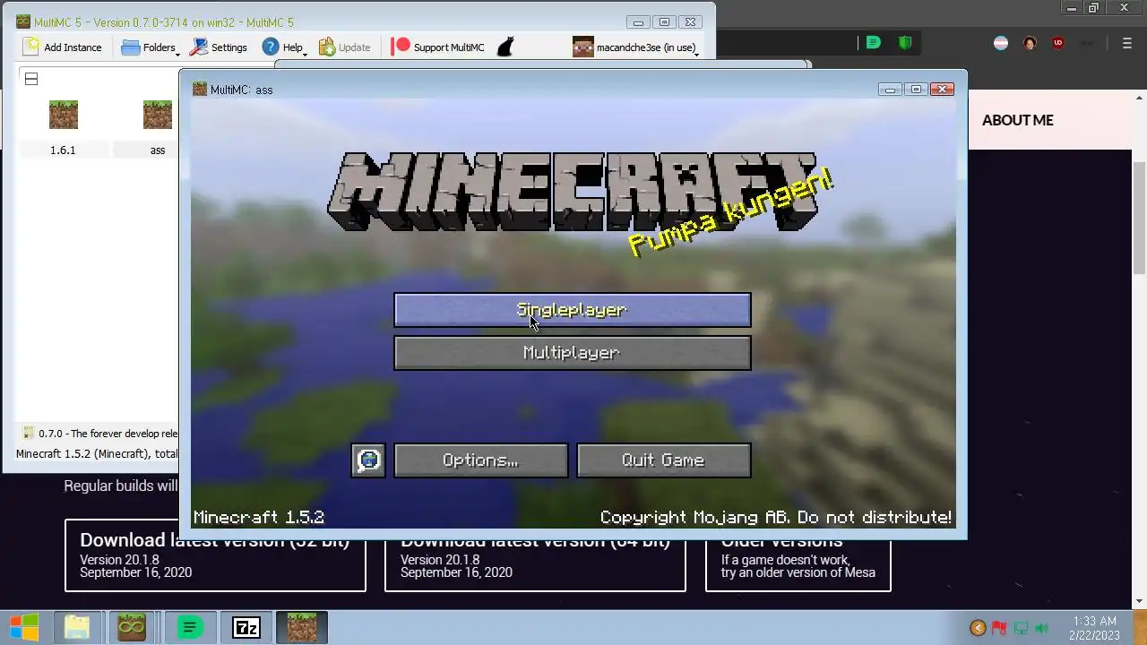The width and height of the screenshot is (1147, 645).
Task: Open the MultiMC Help dropdown
Action: pos(285,47)
